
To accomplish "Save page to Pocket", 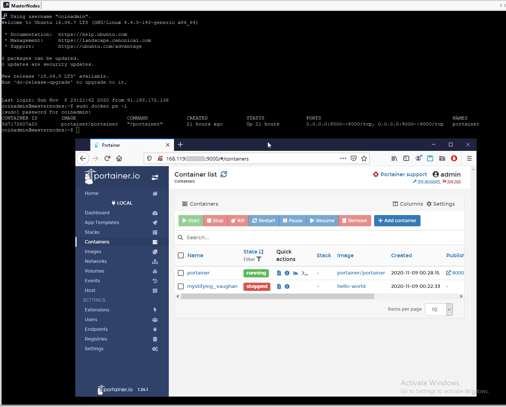I will click(354, 158).
